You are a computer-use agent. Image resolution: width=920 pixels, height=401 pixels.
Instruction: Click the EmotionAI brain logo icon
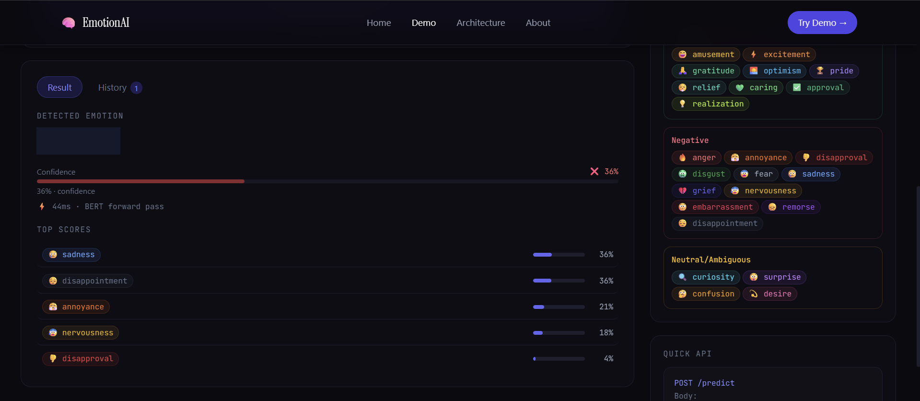(69, 23)
